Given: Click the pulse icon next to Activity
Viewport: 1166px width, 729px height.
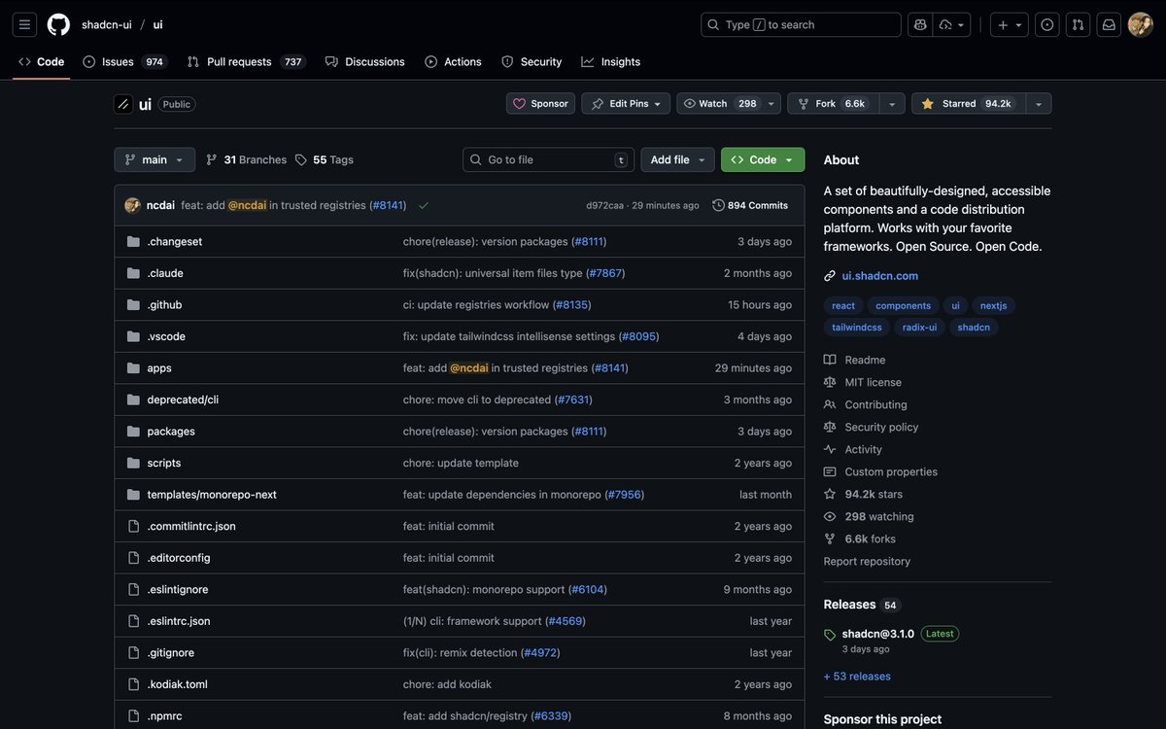Looking at the screenshot, I should click(x=830, y=449).
